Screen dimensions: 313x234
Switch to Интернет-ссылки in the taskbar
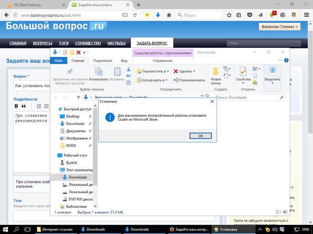(x=55, y=229)
